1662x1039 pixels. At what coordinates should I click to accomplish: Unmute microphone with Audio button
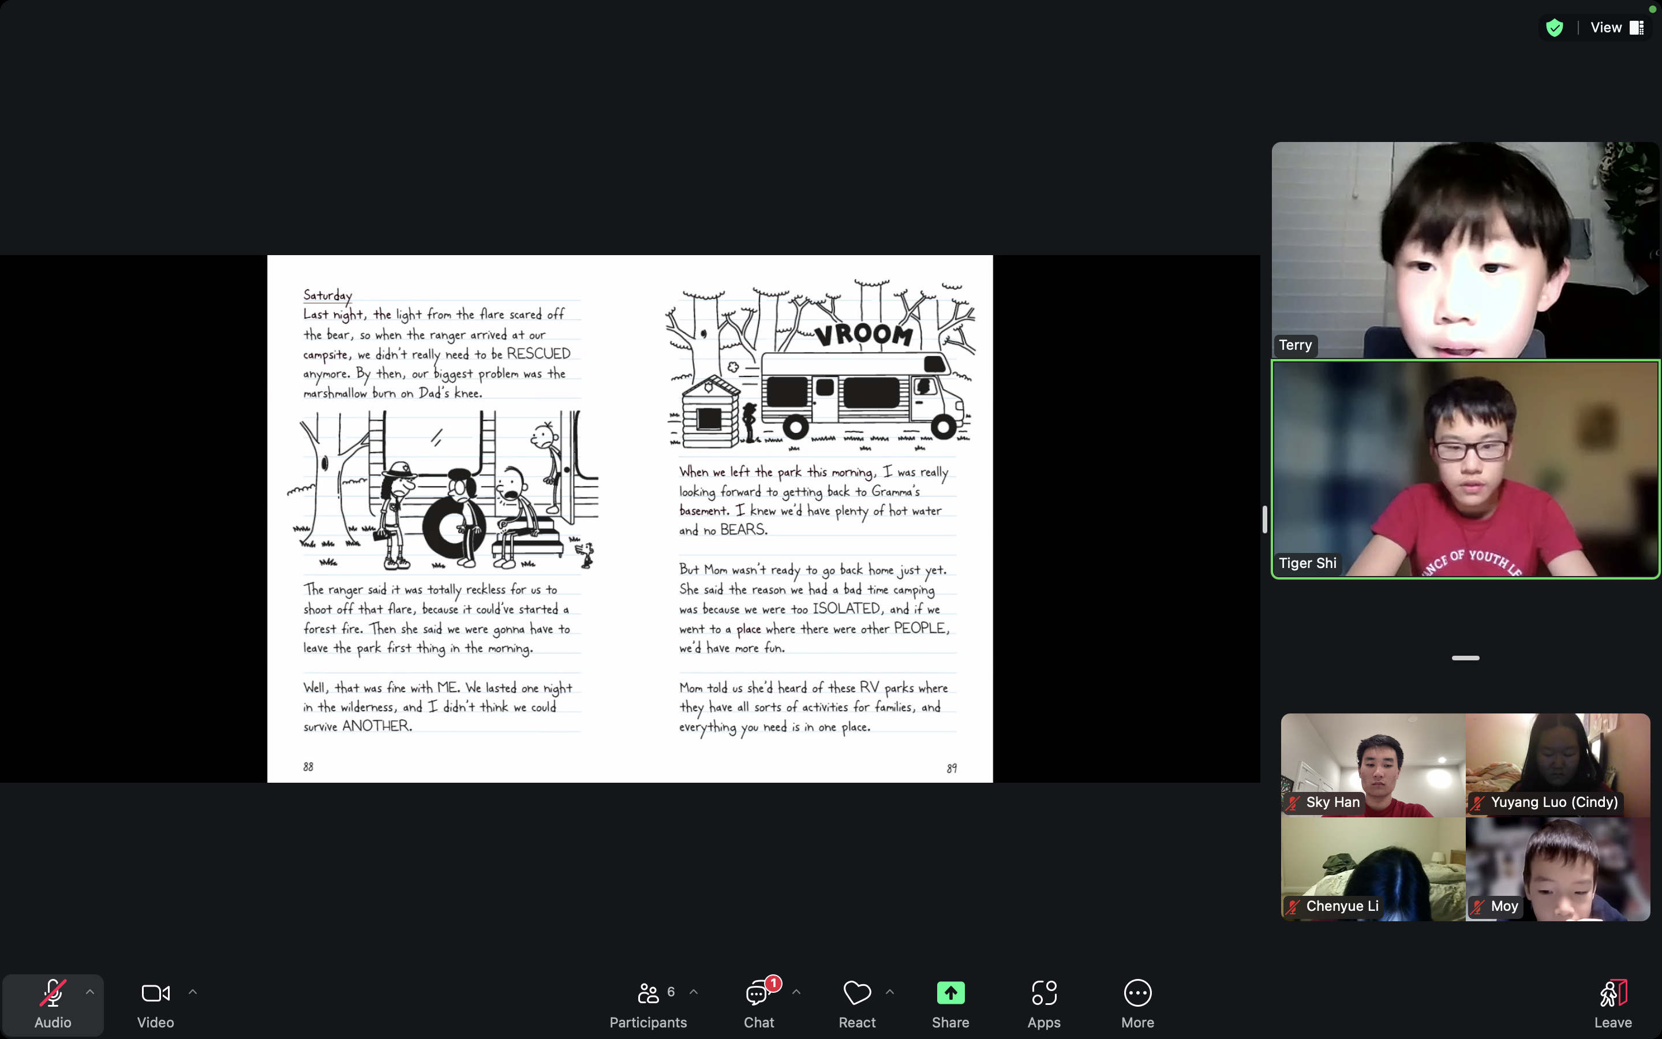point(53,1004)
